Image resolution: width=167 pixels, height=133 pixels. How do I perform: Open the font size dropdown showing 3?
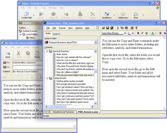[x=133, y=33]
